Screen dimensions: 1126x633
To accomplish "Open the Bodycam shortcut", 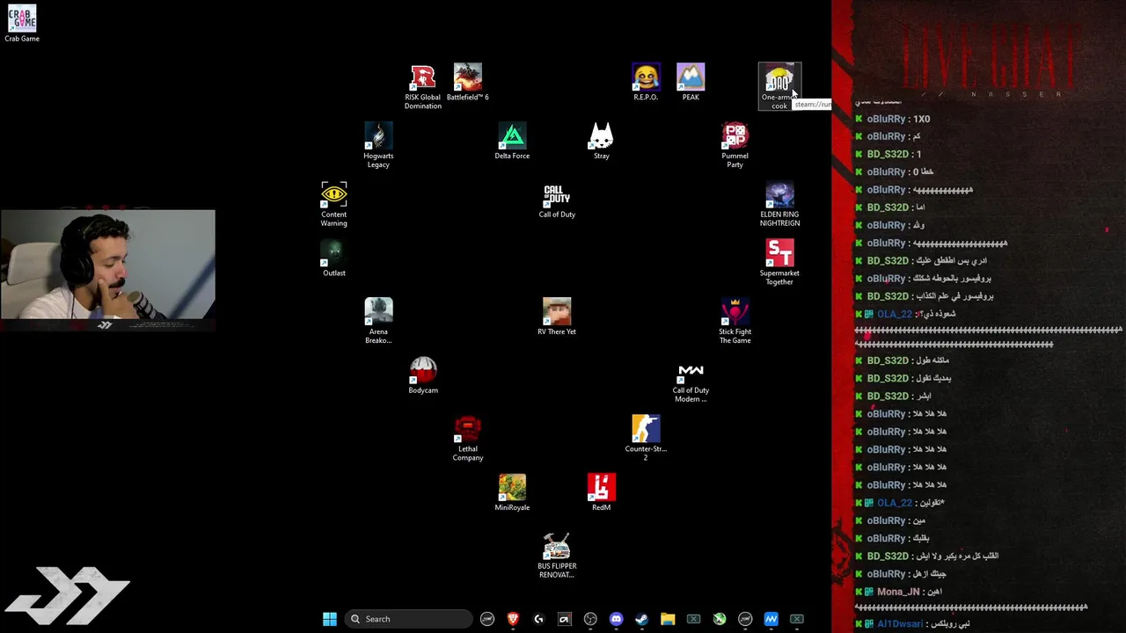I will 423,375.
